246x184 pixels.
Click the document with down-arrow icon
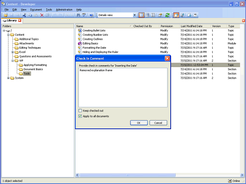[189, 15]
